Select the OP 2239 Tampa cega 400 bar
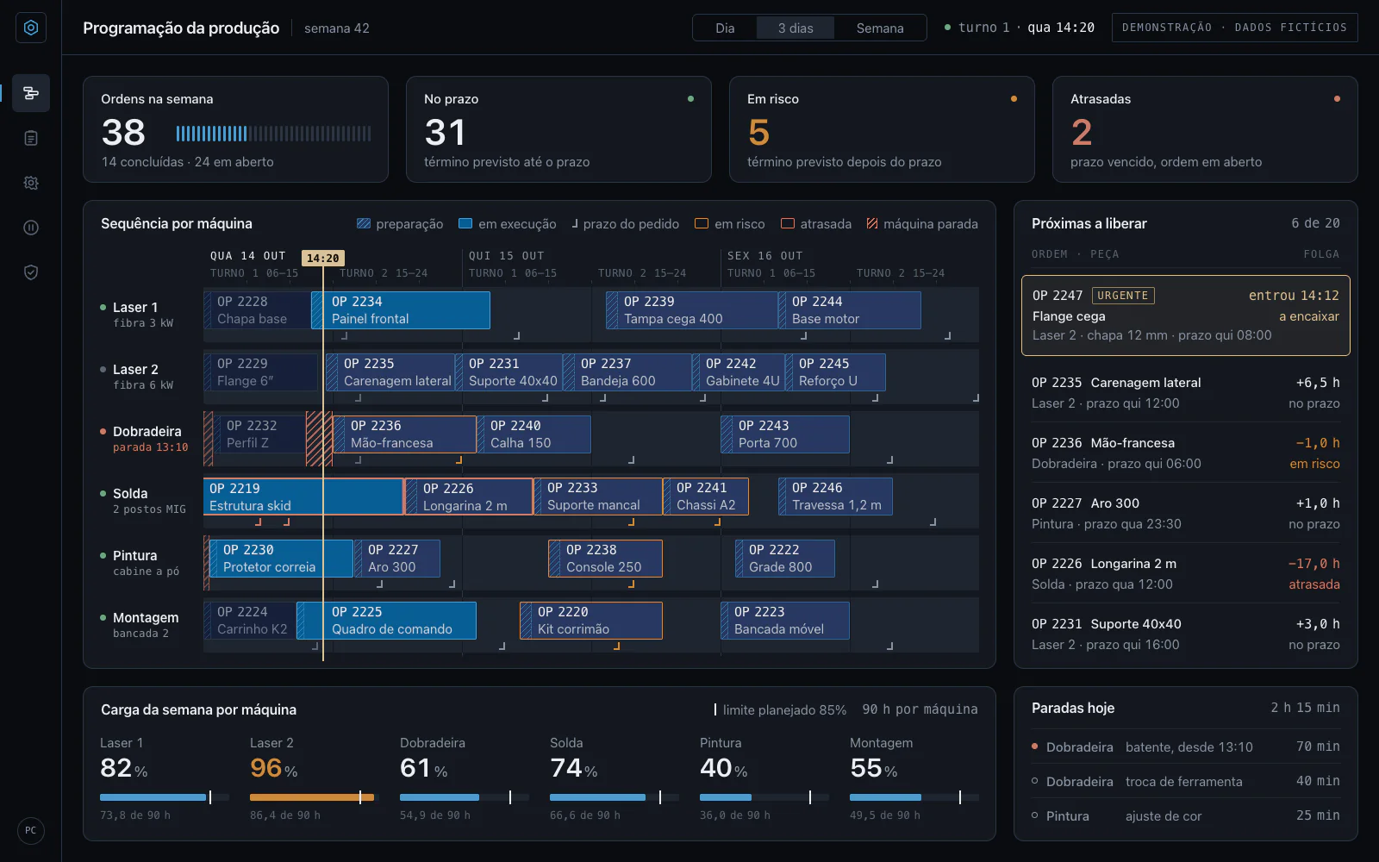 click(692, 310)
